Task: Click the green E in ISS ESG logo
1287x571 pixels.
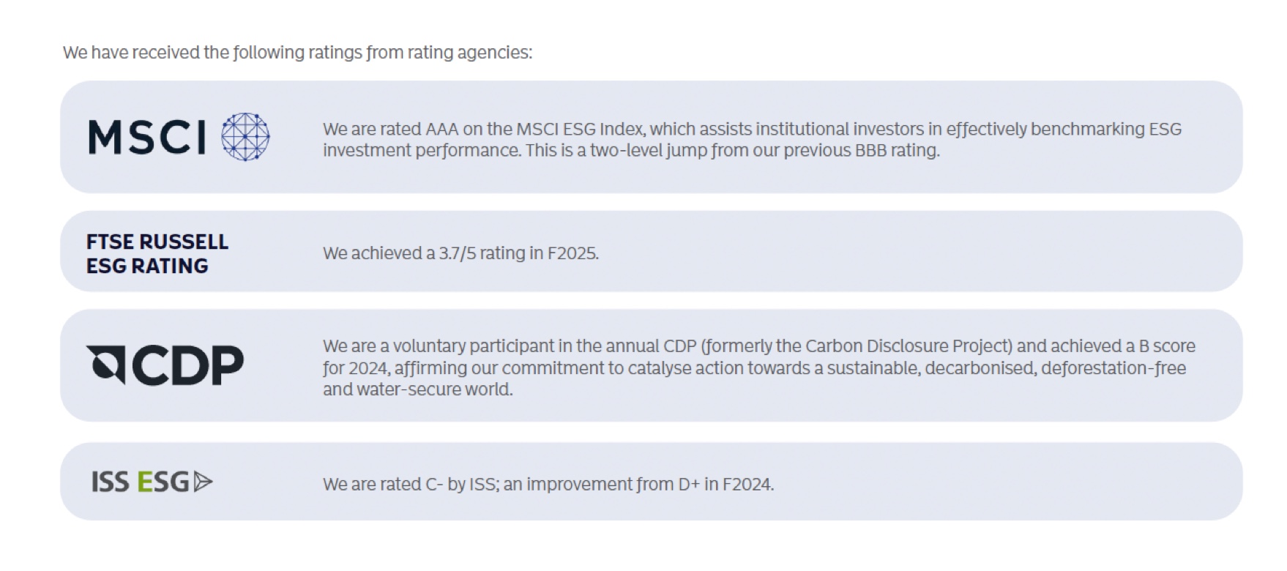Action: (x=143, y=482)
